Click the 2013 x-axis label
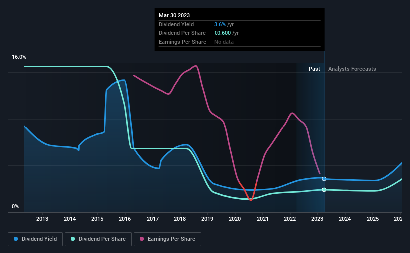410x253 pixels. [x=42, y=219]
